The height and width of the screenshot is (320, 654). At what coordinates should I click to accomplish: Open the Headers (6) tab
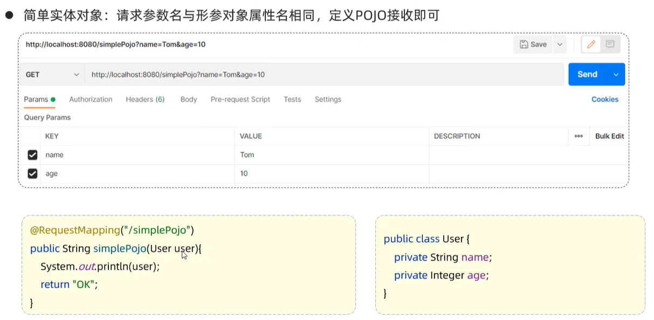[x=145, y=99]
